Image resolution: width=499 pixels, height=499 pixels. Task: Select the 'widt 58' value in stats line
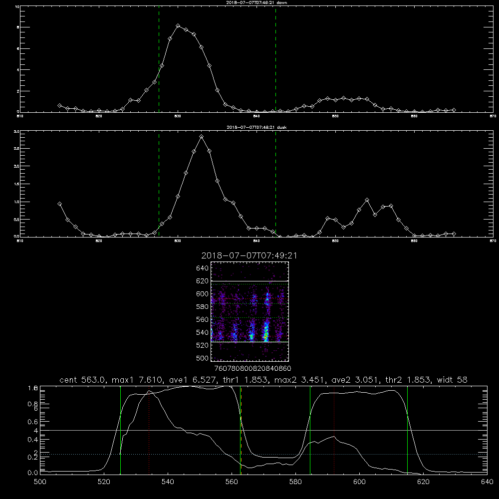pyautogui.click(x=452, y=380)
